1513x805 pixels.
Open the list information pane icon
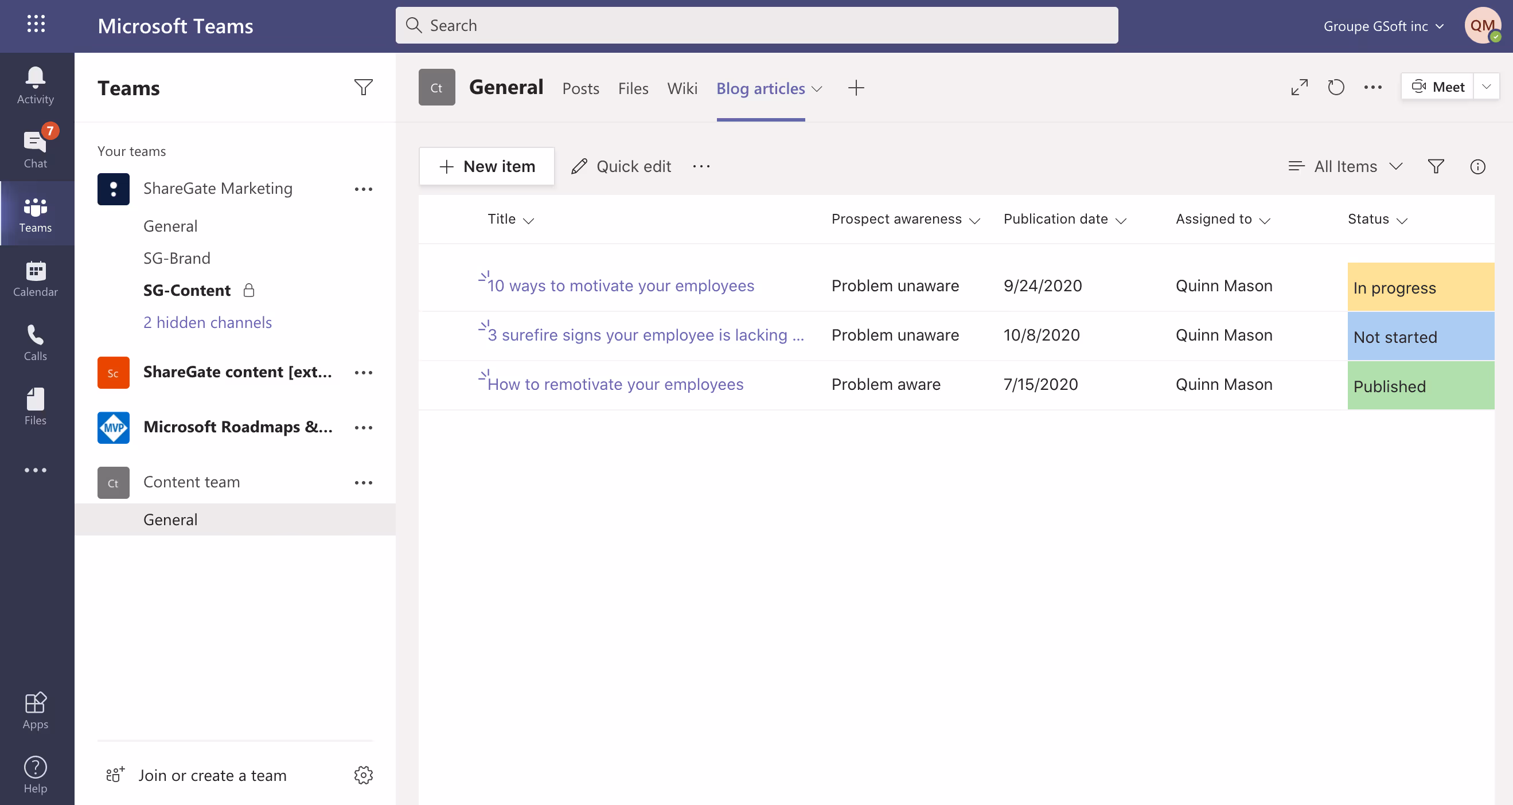pyautogui.click(x=1477, y=167)
